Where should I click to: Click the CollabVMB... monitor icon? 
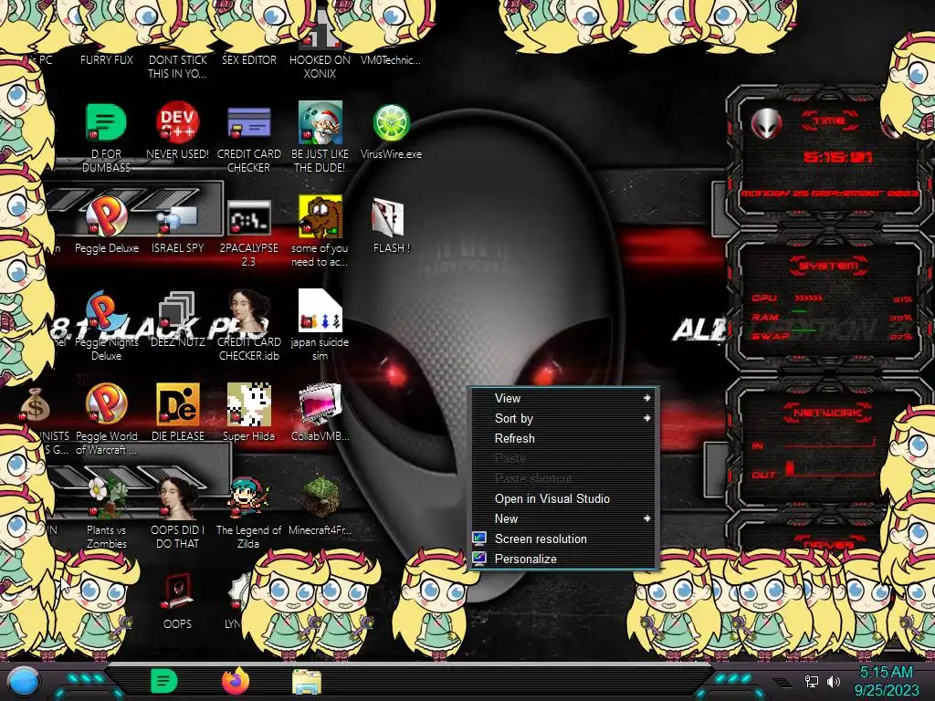click(320, 404)
